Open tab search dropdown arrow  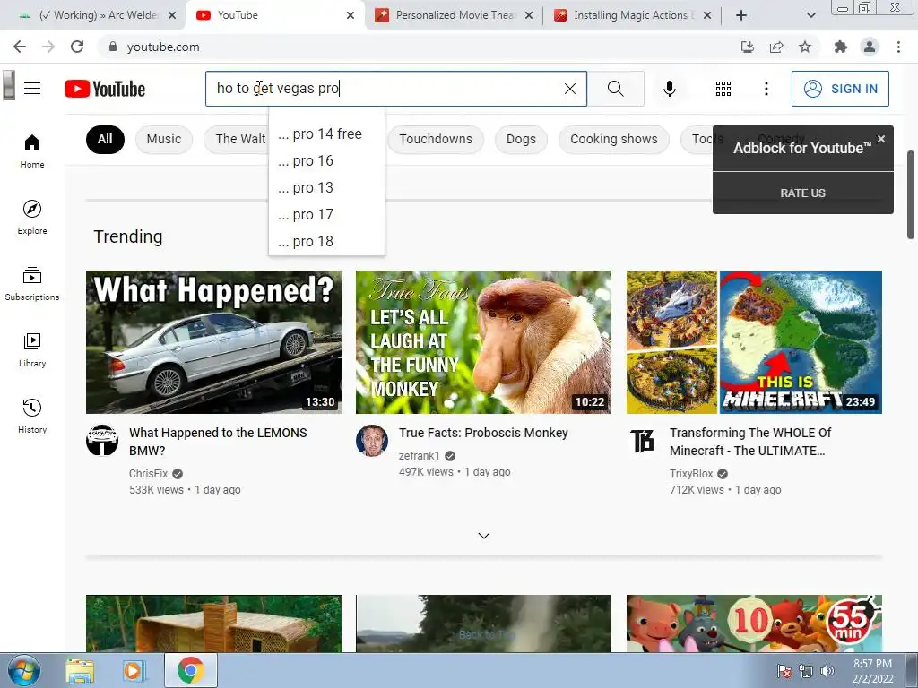pos(810,15)
